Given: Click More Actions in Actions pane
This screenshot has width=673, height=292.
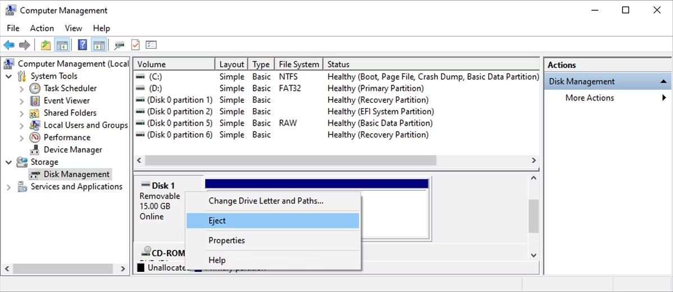Looking at the screenshot, I should pyautogui.click(x=589, y=98).
